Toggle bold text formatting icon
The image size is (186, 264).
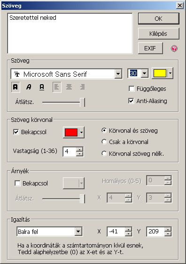(15, 87)
